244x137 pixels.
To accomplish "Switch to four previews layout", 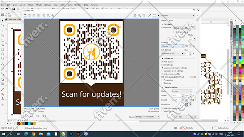I will click(x=38, y=15).
